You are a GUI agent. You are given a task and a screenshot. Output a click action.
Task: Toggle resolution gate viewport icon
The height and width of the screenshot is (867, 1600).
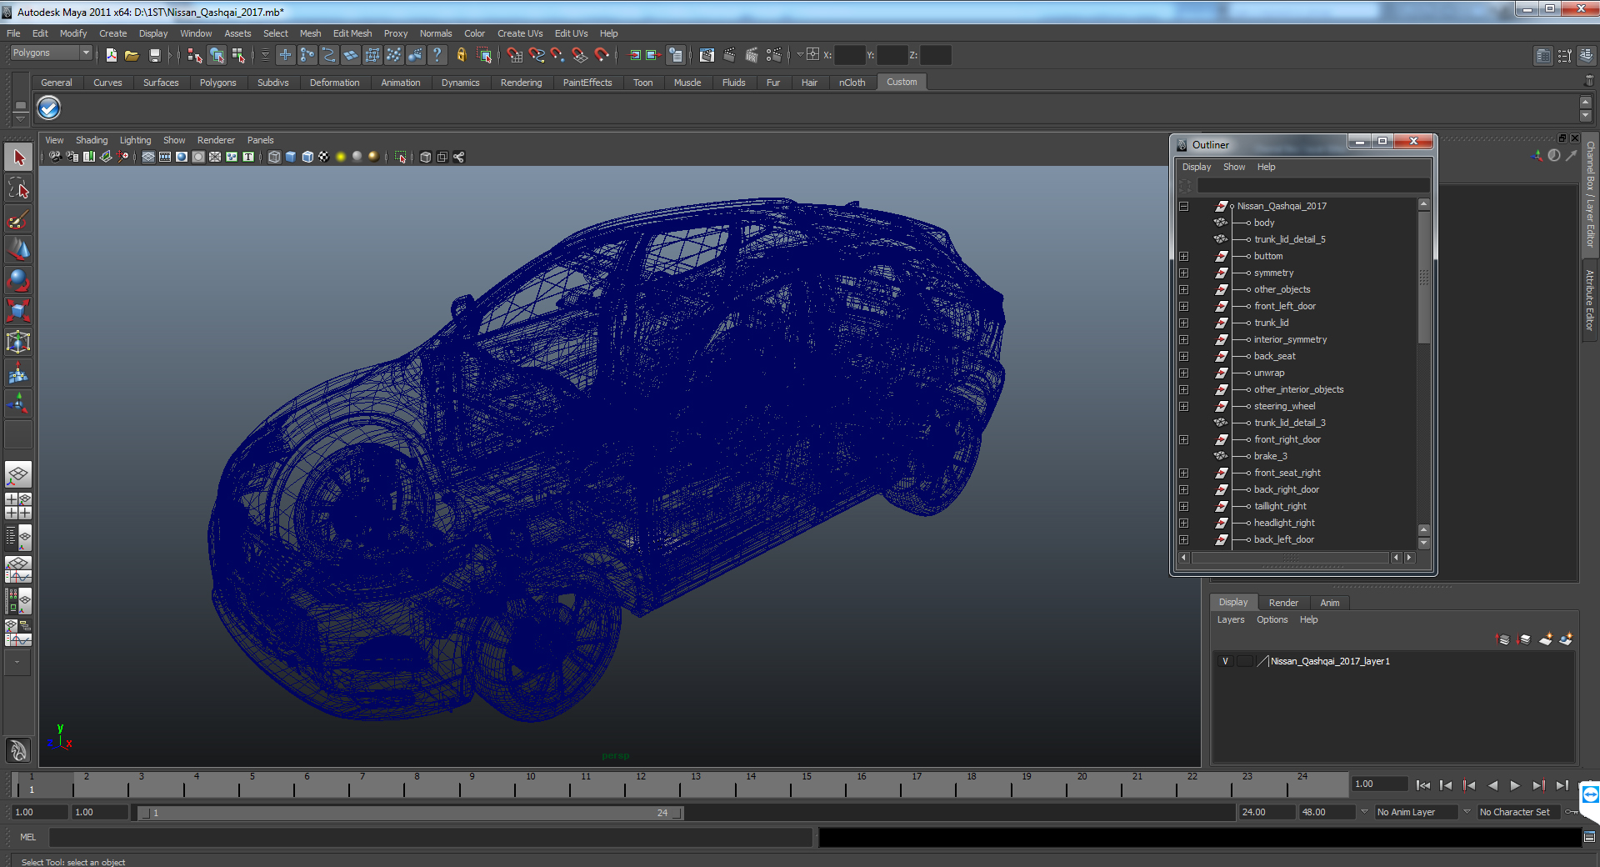[x=182, y=157]
